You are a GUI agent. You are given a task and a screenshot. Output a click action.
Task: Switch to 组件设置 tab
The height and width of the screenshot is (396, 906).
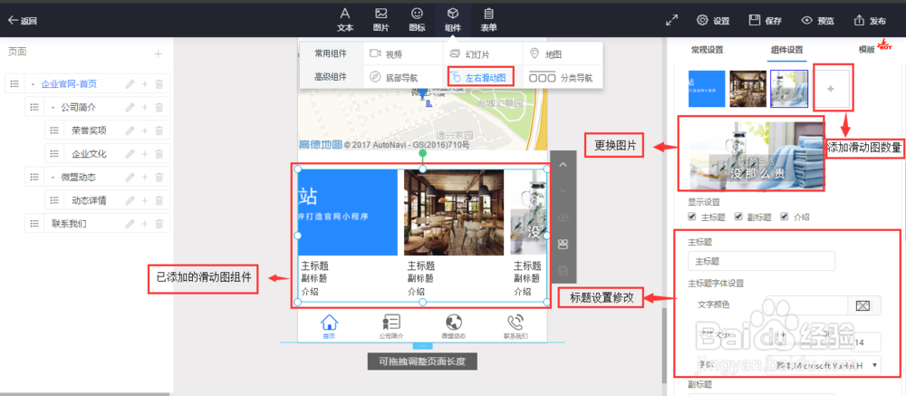click(786, 50)
